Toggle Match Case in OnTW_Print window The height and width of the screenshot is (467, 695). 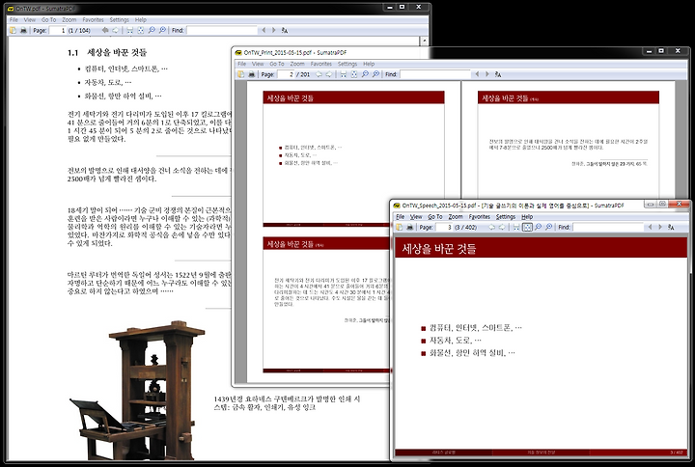point(498,74)
